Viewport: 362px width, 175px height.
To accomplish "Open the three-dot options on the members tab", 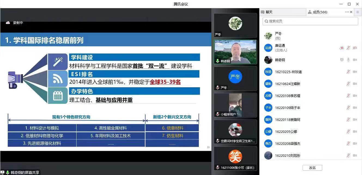I will pyautogui.click(x=347, y=12).
